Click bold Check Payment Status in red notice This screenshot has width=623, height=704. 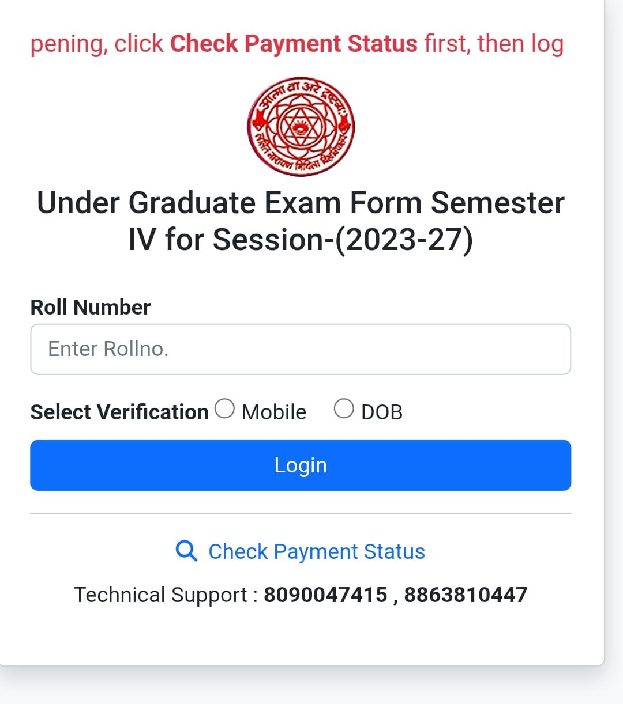coord(294,44)
